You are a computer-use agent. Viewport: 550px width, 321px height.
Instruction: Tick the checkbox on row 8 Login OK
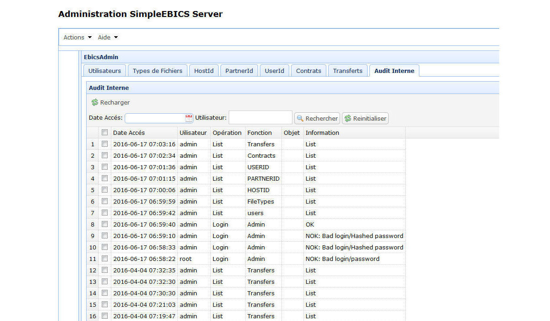[x=104, y=224]
